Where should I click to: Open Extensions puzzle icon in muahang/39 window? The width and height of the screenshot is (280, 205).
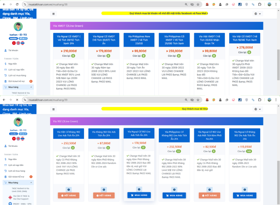[x=259, y=100]
